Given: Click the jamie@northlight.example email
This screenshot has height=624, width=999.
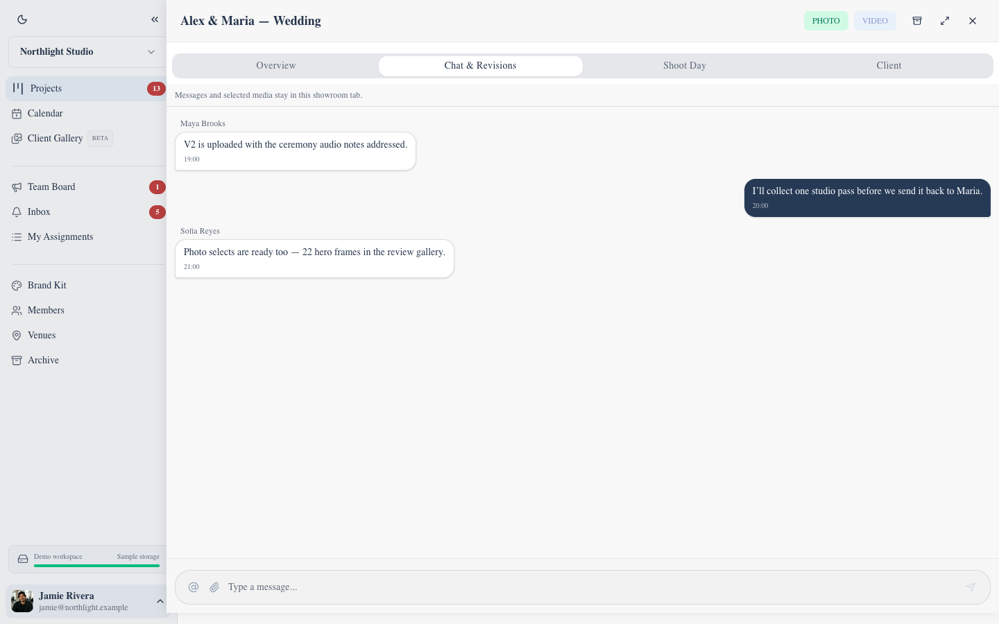Looking at the screenshot, I should click(x=83, y=608).
